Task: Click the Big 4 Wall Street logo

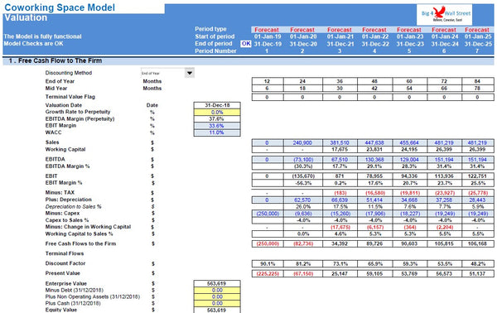Action: click(x=444, y=15)
